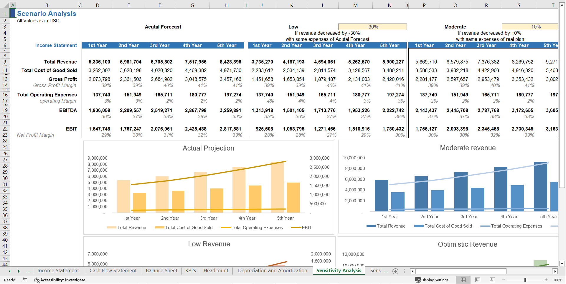
Task: Switch to the Income Statement tab
Action: [58, 270]
